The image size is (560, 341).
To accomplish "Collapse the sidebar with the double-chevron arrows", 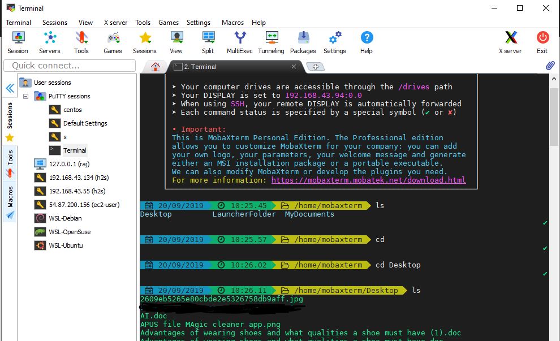I will (9, 88).
